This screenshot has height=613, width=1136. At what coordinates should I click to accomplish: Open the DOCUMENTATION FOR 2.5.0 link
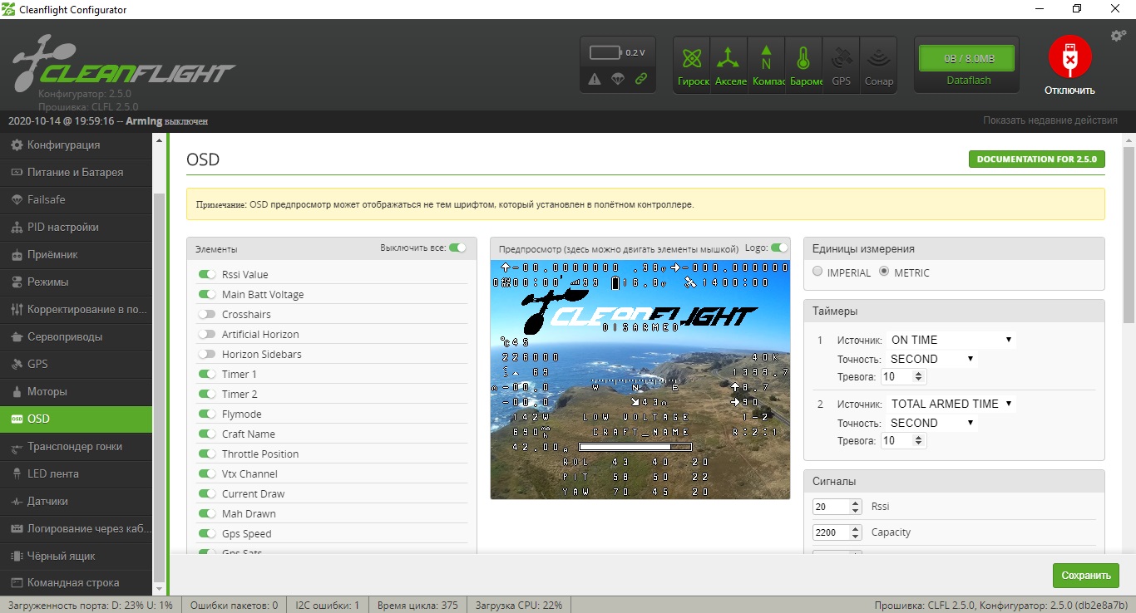pyautogui.click(x=1036, y=159)
